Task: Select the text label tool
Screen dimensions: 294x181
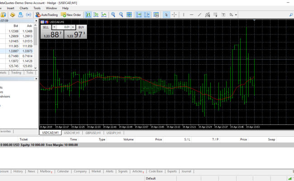Action: (223, 14)
